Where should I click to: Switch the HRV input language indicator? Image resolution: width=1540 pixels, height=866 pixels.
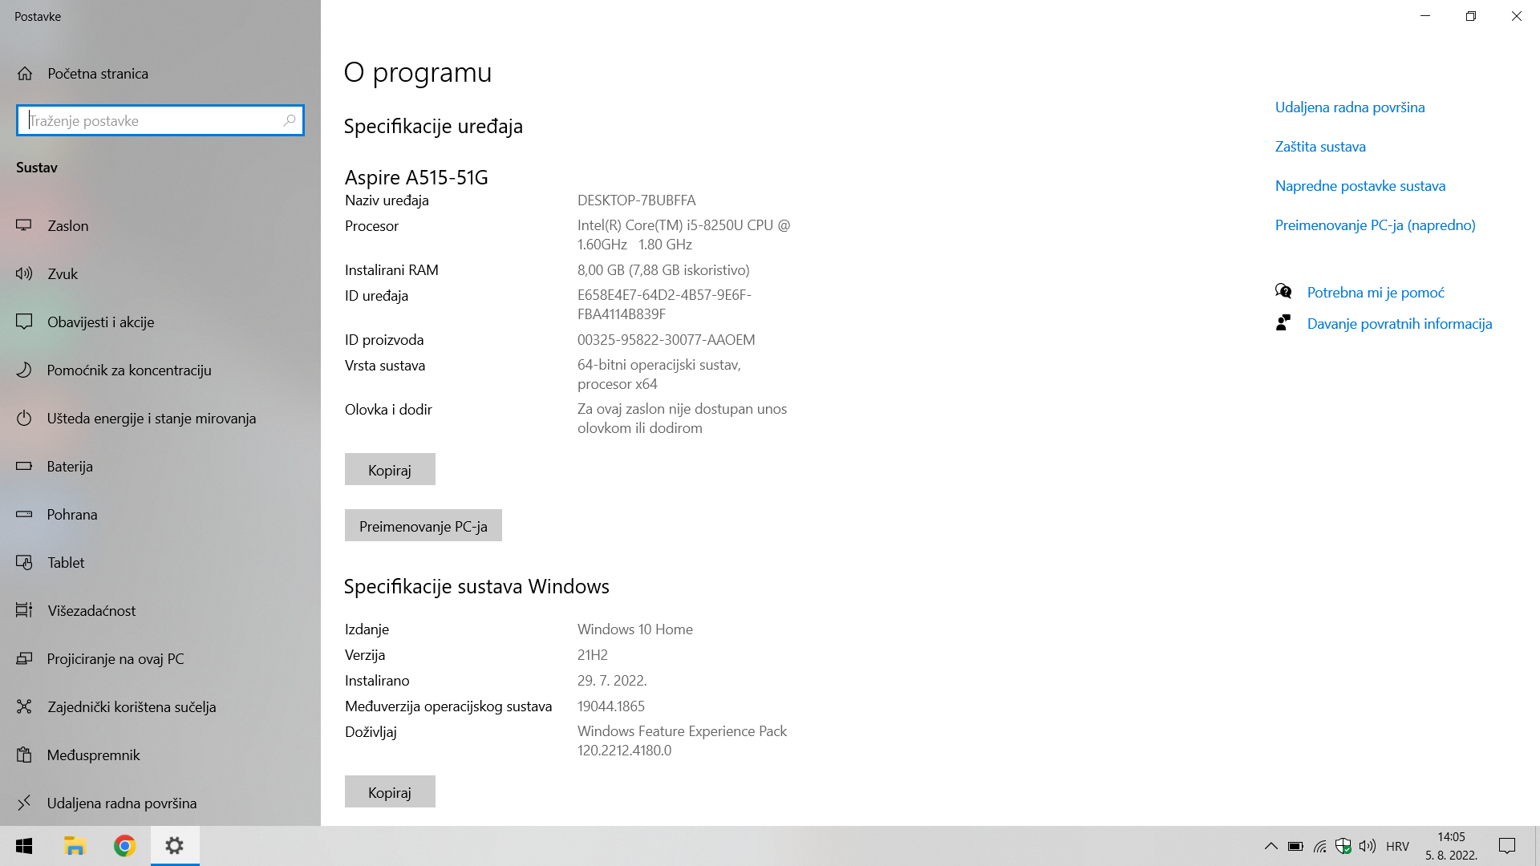tap(1397, 846)
